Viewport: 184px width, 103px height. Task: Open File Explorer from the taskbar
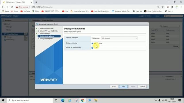point(96,100)
